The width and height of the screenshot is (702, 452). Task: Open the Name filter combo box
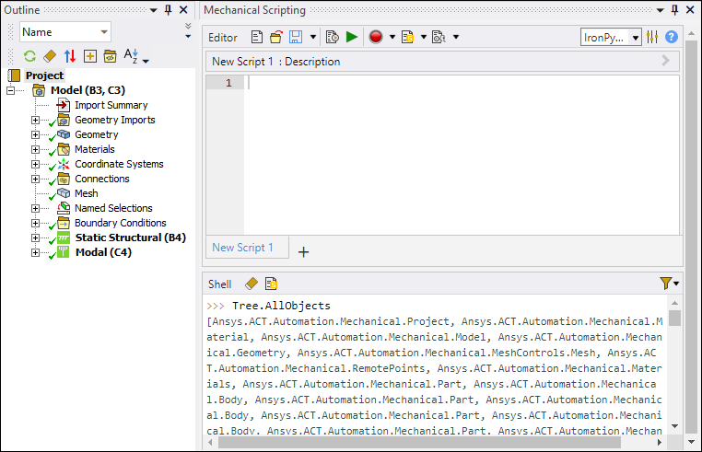click(x=64, y=32)
